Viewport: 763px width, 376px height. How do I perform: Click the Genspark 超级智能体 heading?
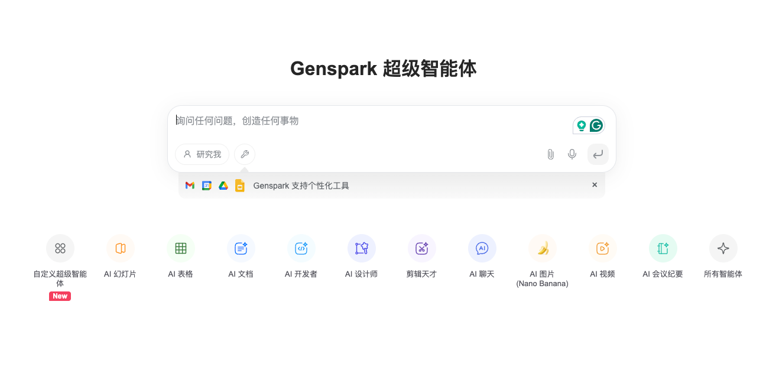click(x=383, y=69)
